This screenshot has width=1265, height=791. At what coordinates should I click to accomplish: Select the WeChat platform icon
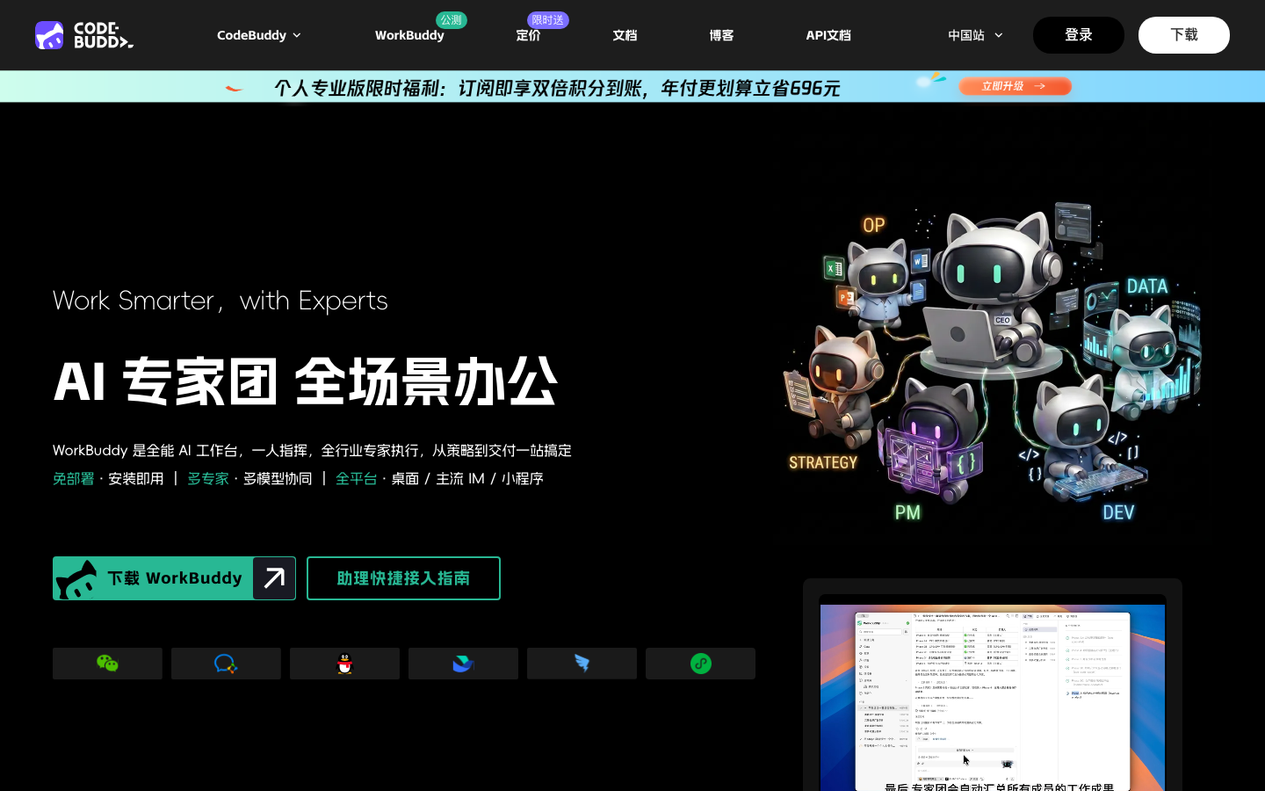[107, 664]
